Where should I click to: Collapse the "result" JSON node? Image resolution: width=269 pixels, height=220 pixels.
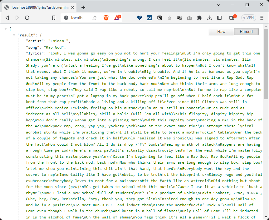[x=14, y=35]
